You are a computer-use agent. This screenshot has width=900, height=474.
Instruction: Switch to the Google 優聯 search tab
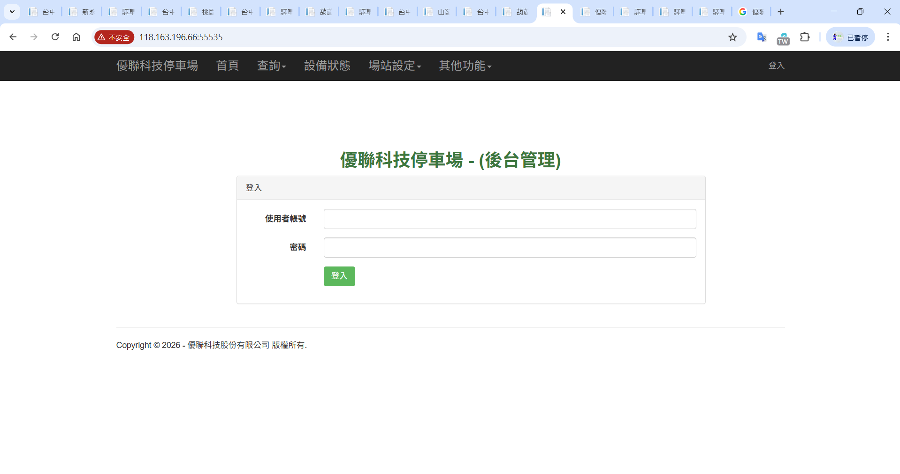[751, 12]
